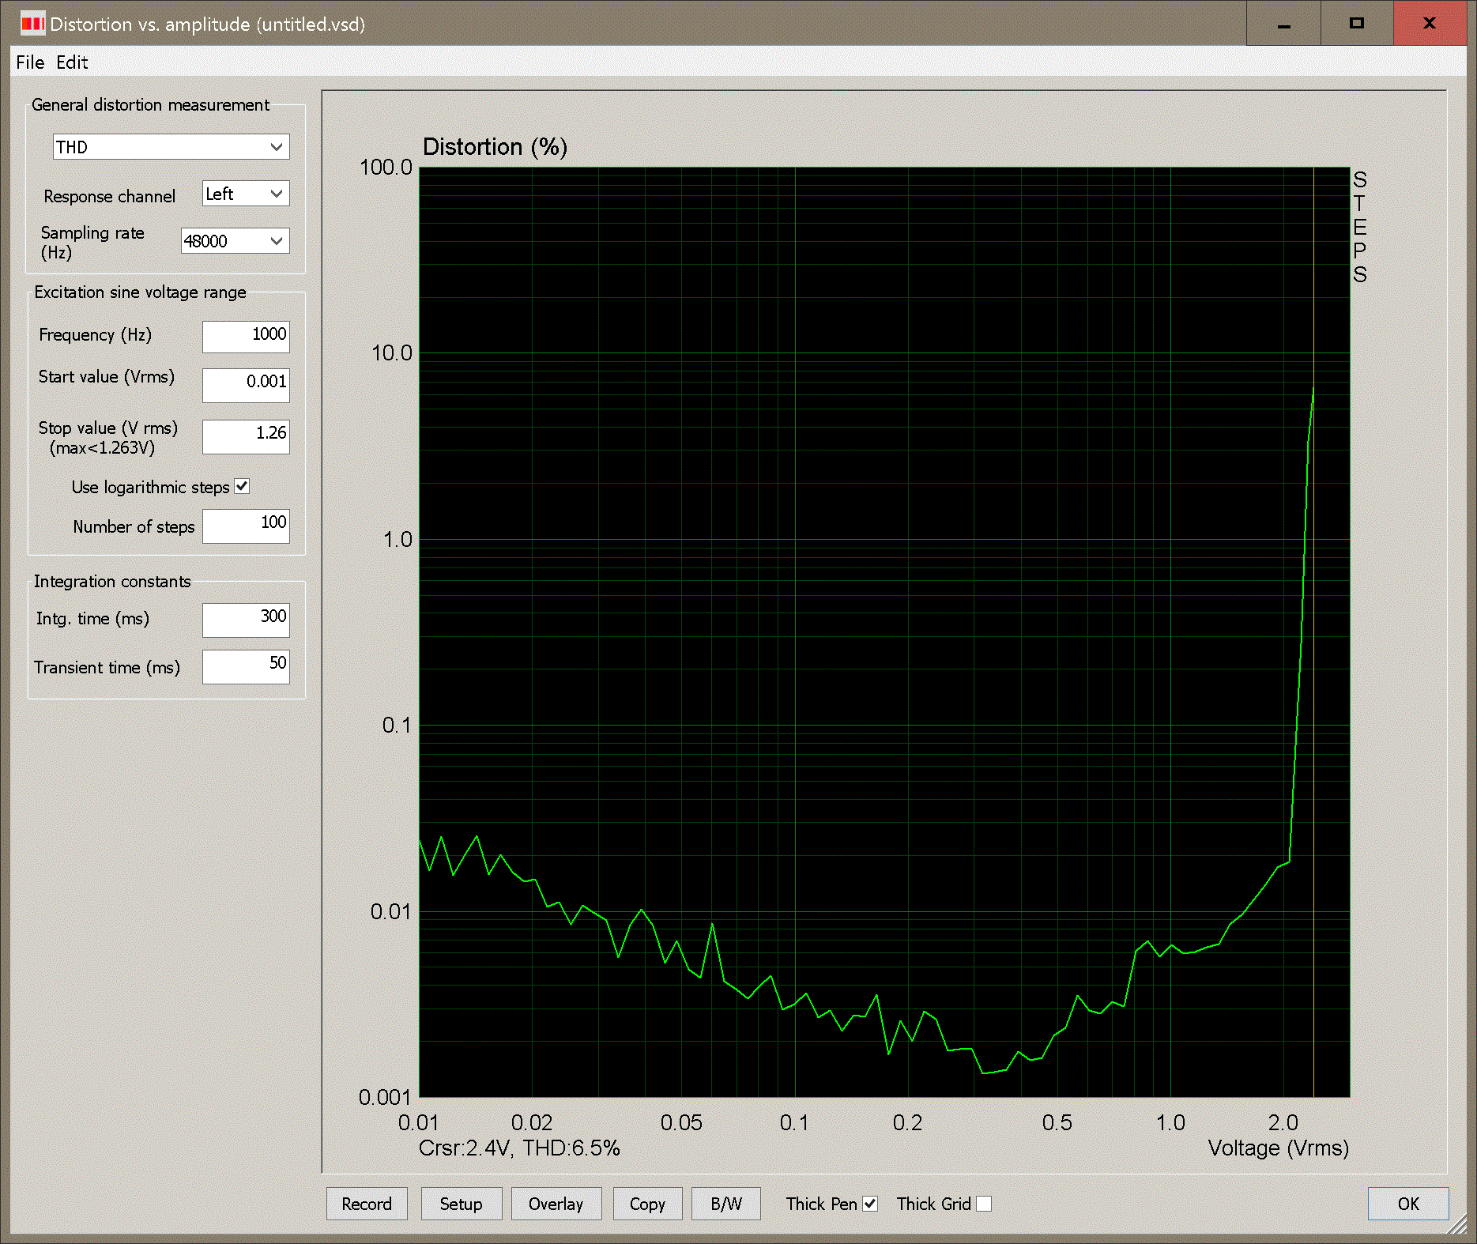Open the Response channel Left dropdown

point(246,194)
